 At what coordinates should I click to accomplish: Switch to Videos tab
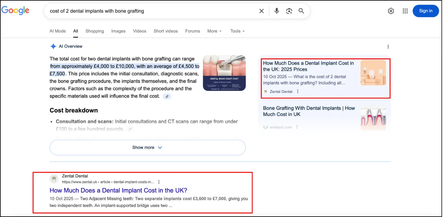click(140, 31)
